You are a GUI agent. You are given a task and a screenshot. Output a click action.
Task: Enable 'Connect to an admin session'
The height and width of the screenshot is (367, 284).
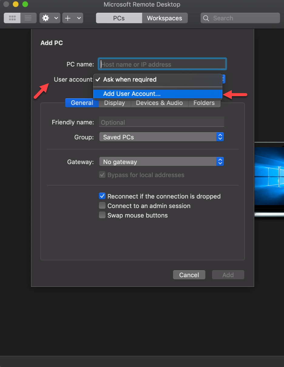[102, 206]
